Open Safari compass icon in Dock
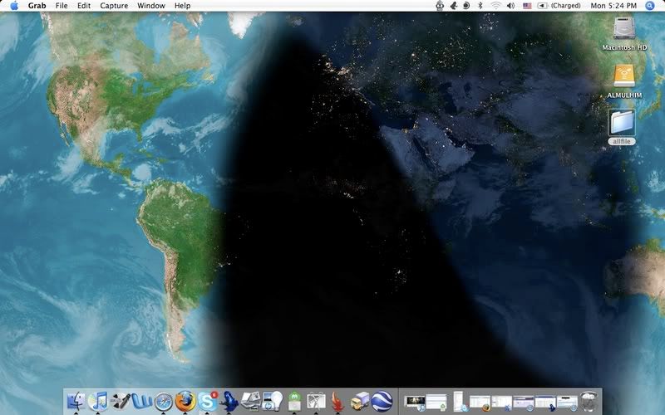Viewport: 665px width, 415px height. (x=163, y=401)
